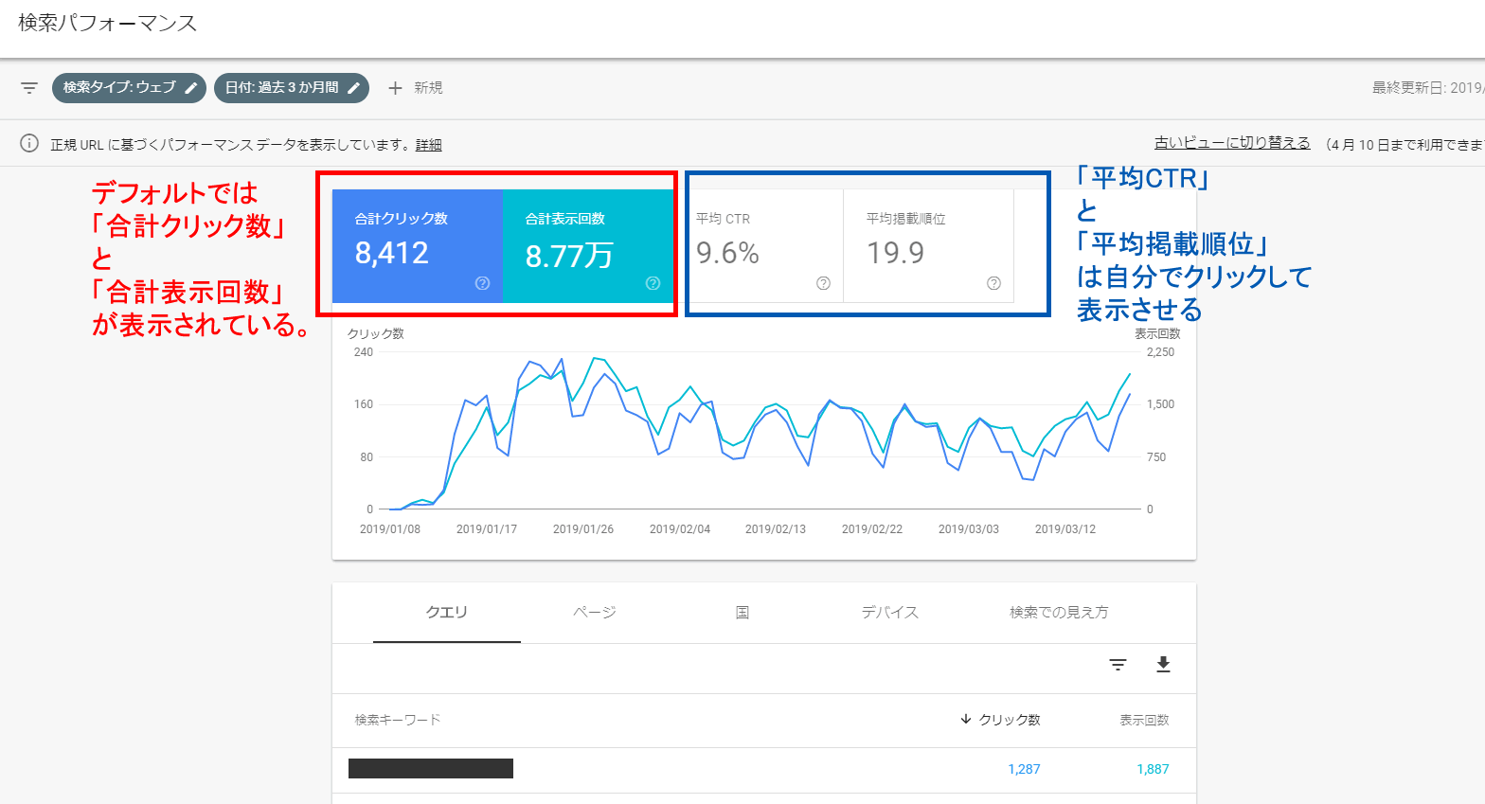
Task: Click help icon on 合計表示回数 card
Action: pos(653,283)
